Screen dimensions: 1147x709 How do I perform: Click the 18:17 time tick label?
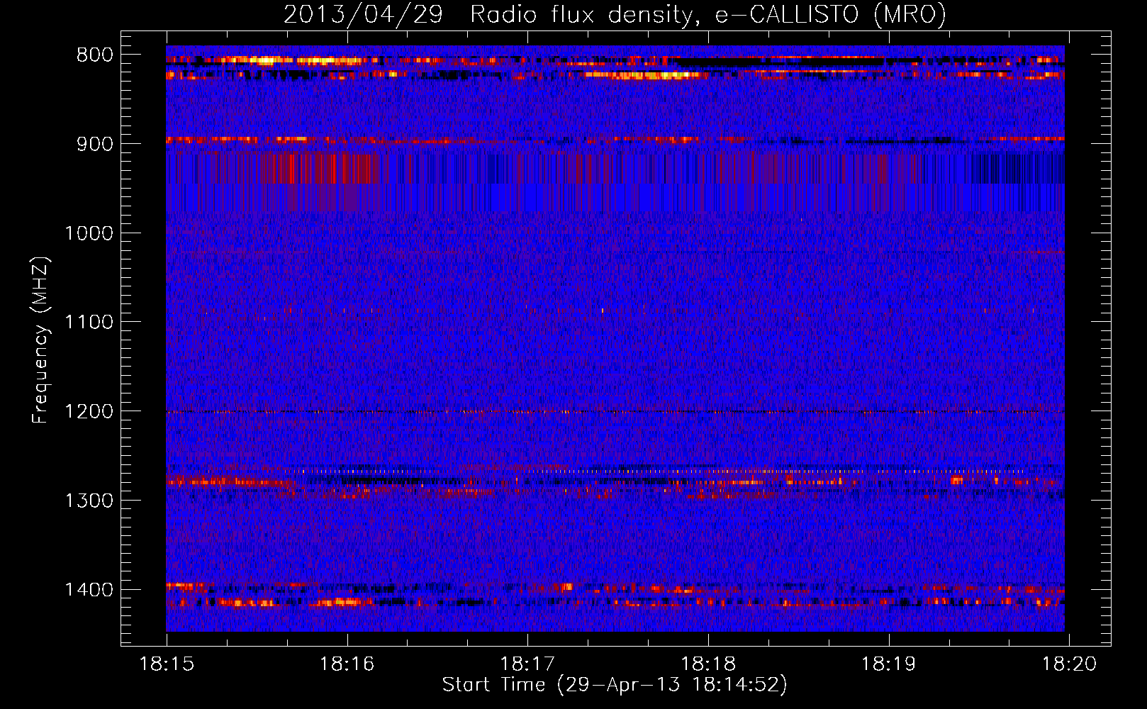527,664
